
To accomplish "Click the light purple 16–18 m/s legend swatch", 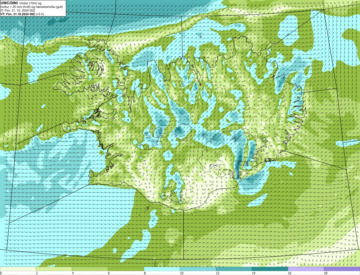I will click(x=306, y=269).
